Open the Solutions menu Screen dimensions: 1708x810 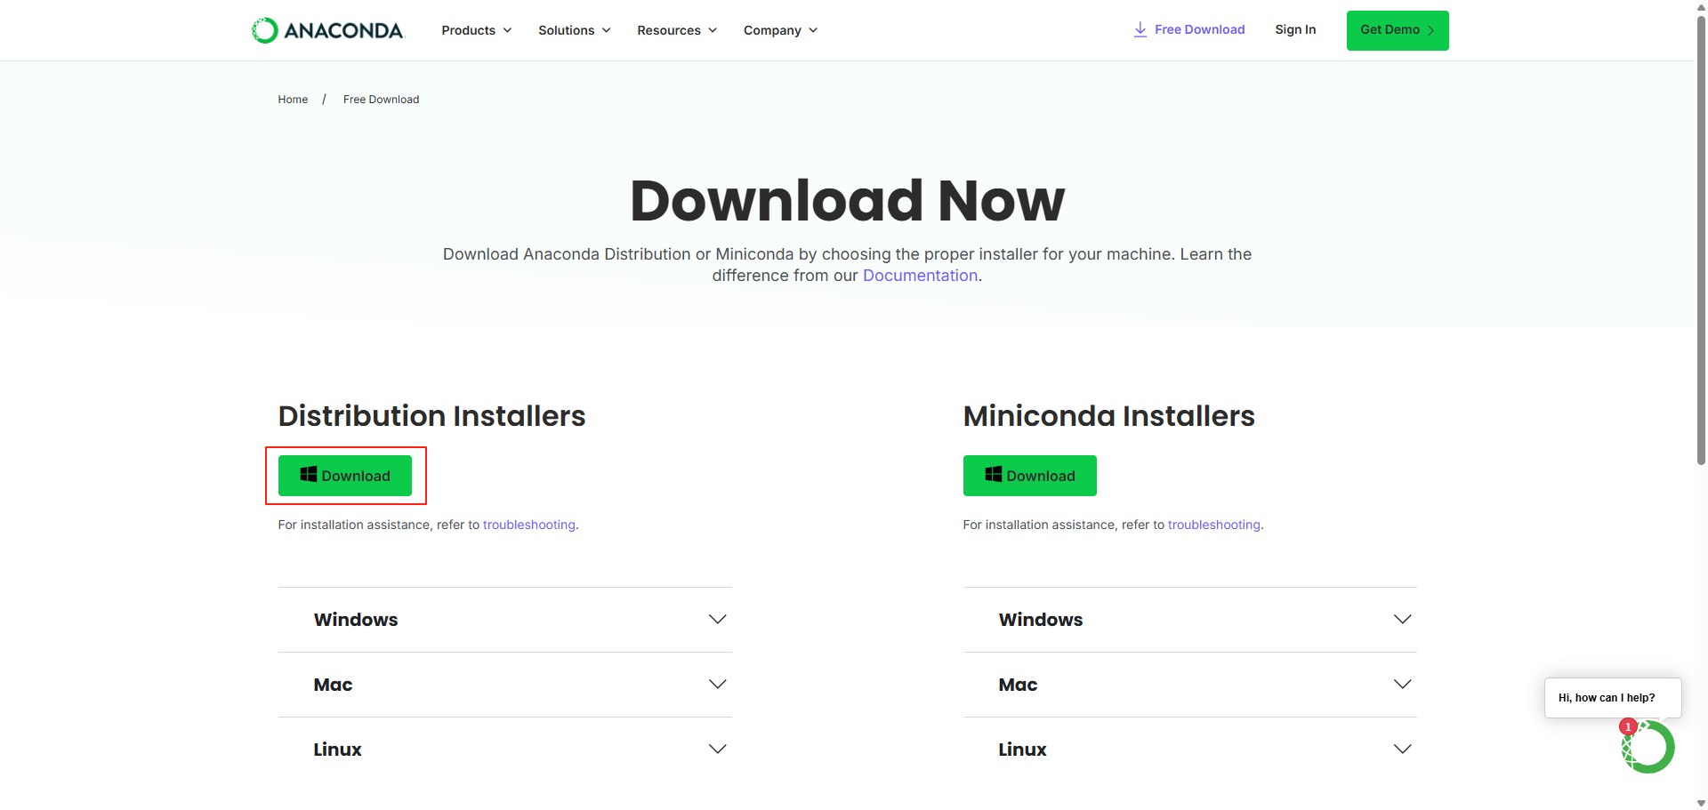[x=574, y=30]
